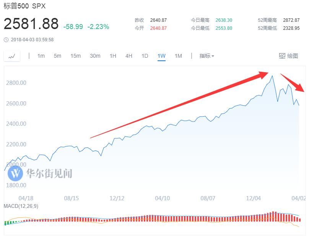309x240 pixels.
Task: Click the clock icon beside the timestamp
Action: 6,40
